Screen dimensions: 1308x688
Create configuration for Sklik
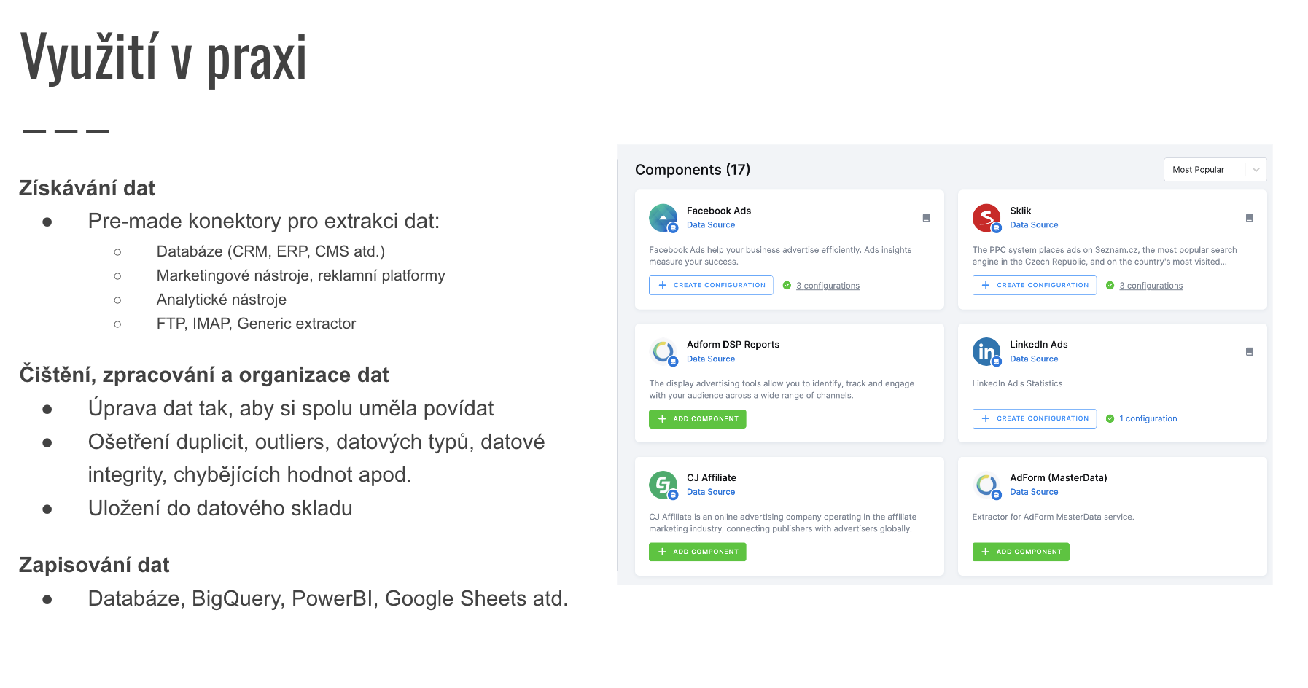tap(1034, 285)
